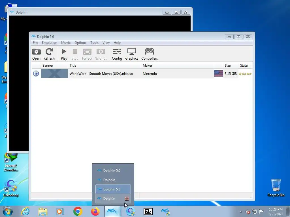Select Internet Download Manager desktop shortcut
The height and width of the screenshot is (217, 290).
[x=11, y=162]
